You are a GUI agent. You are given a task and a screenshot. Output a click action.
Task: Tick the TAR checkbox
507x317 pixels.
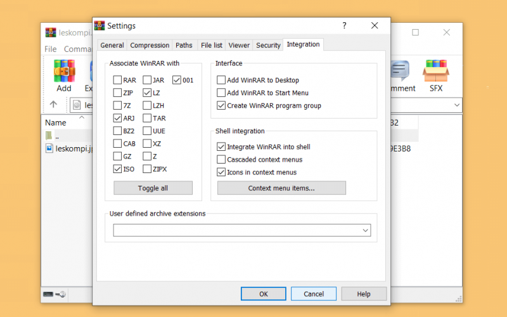[147, 118]
